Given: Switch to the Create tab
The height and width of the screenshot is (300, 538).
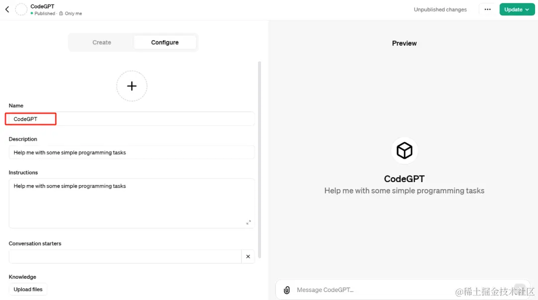Looking at the screenshot, I should 102,42.
